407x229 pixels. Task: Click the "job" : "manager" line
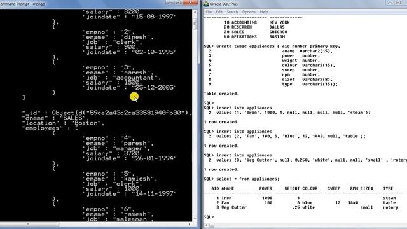point(116,148)
